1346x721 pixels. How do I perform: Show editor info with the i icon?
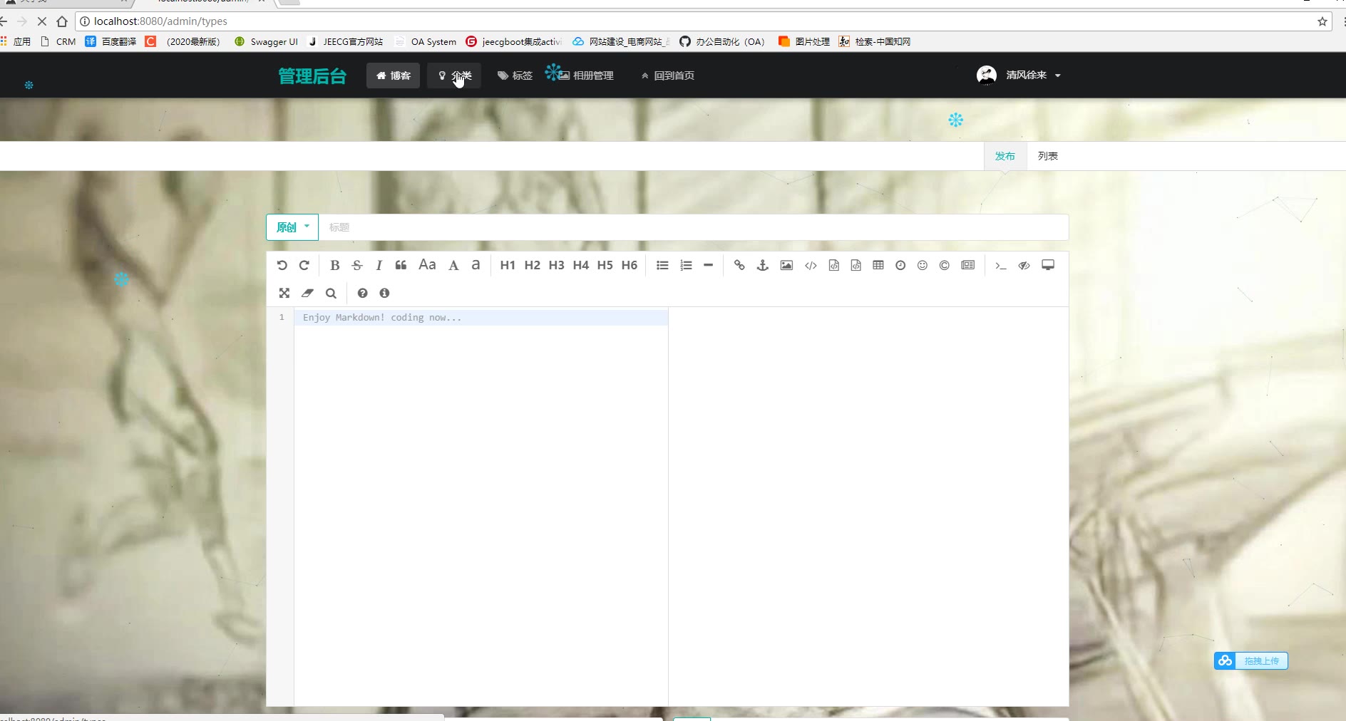384,293
